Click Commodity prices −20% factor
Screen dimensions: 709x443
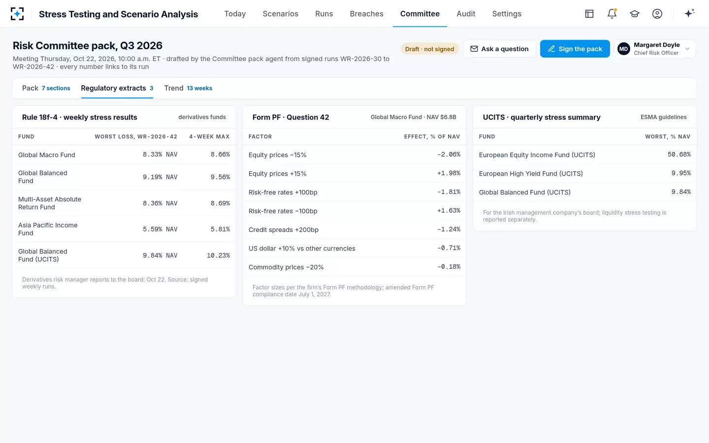pyautogui.click(x=286, y=267)
